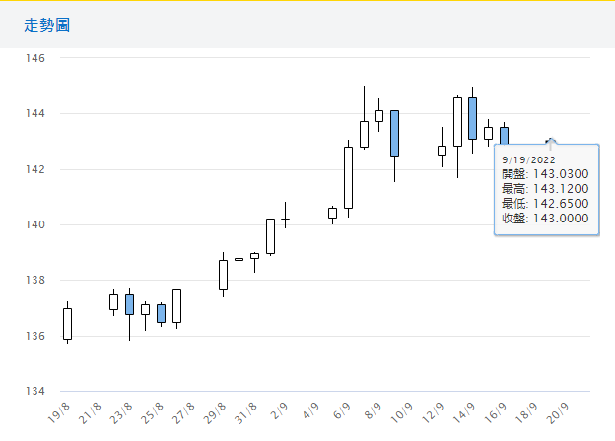Click the 20/9 date axis label
Screen dimensions: 615x441
559,408
